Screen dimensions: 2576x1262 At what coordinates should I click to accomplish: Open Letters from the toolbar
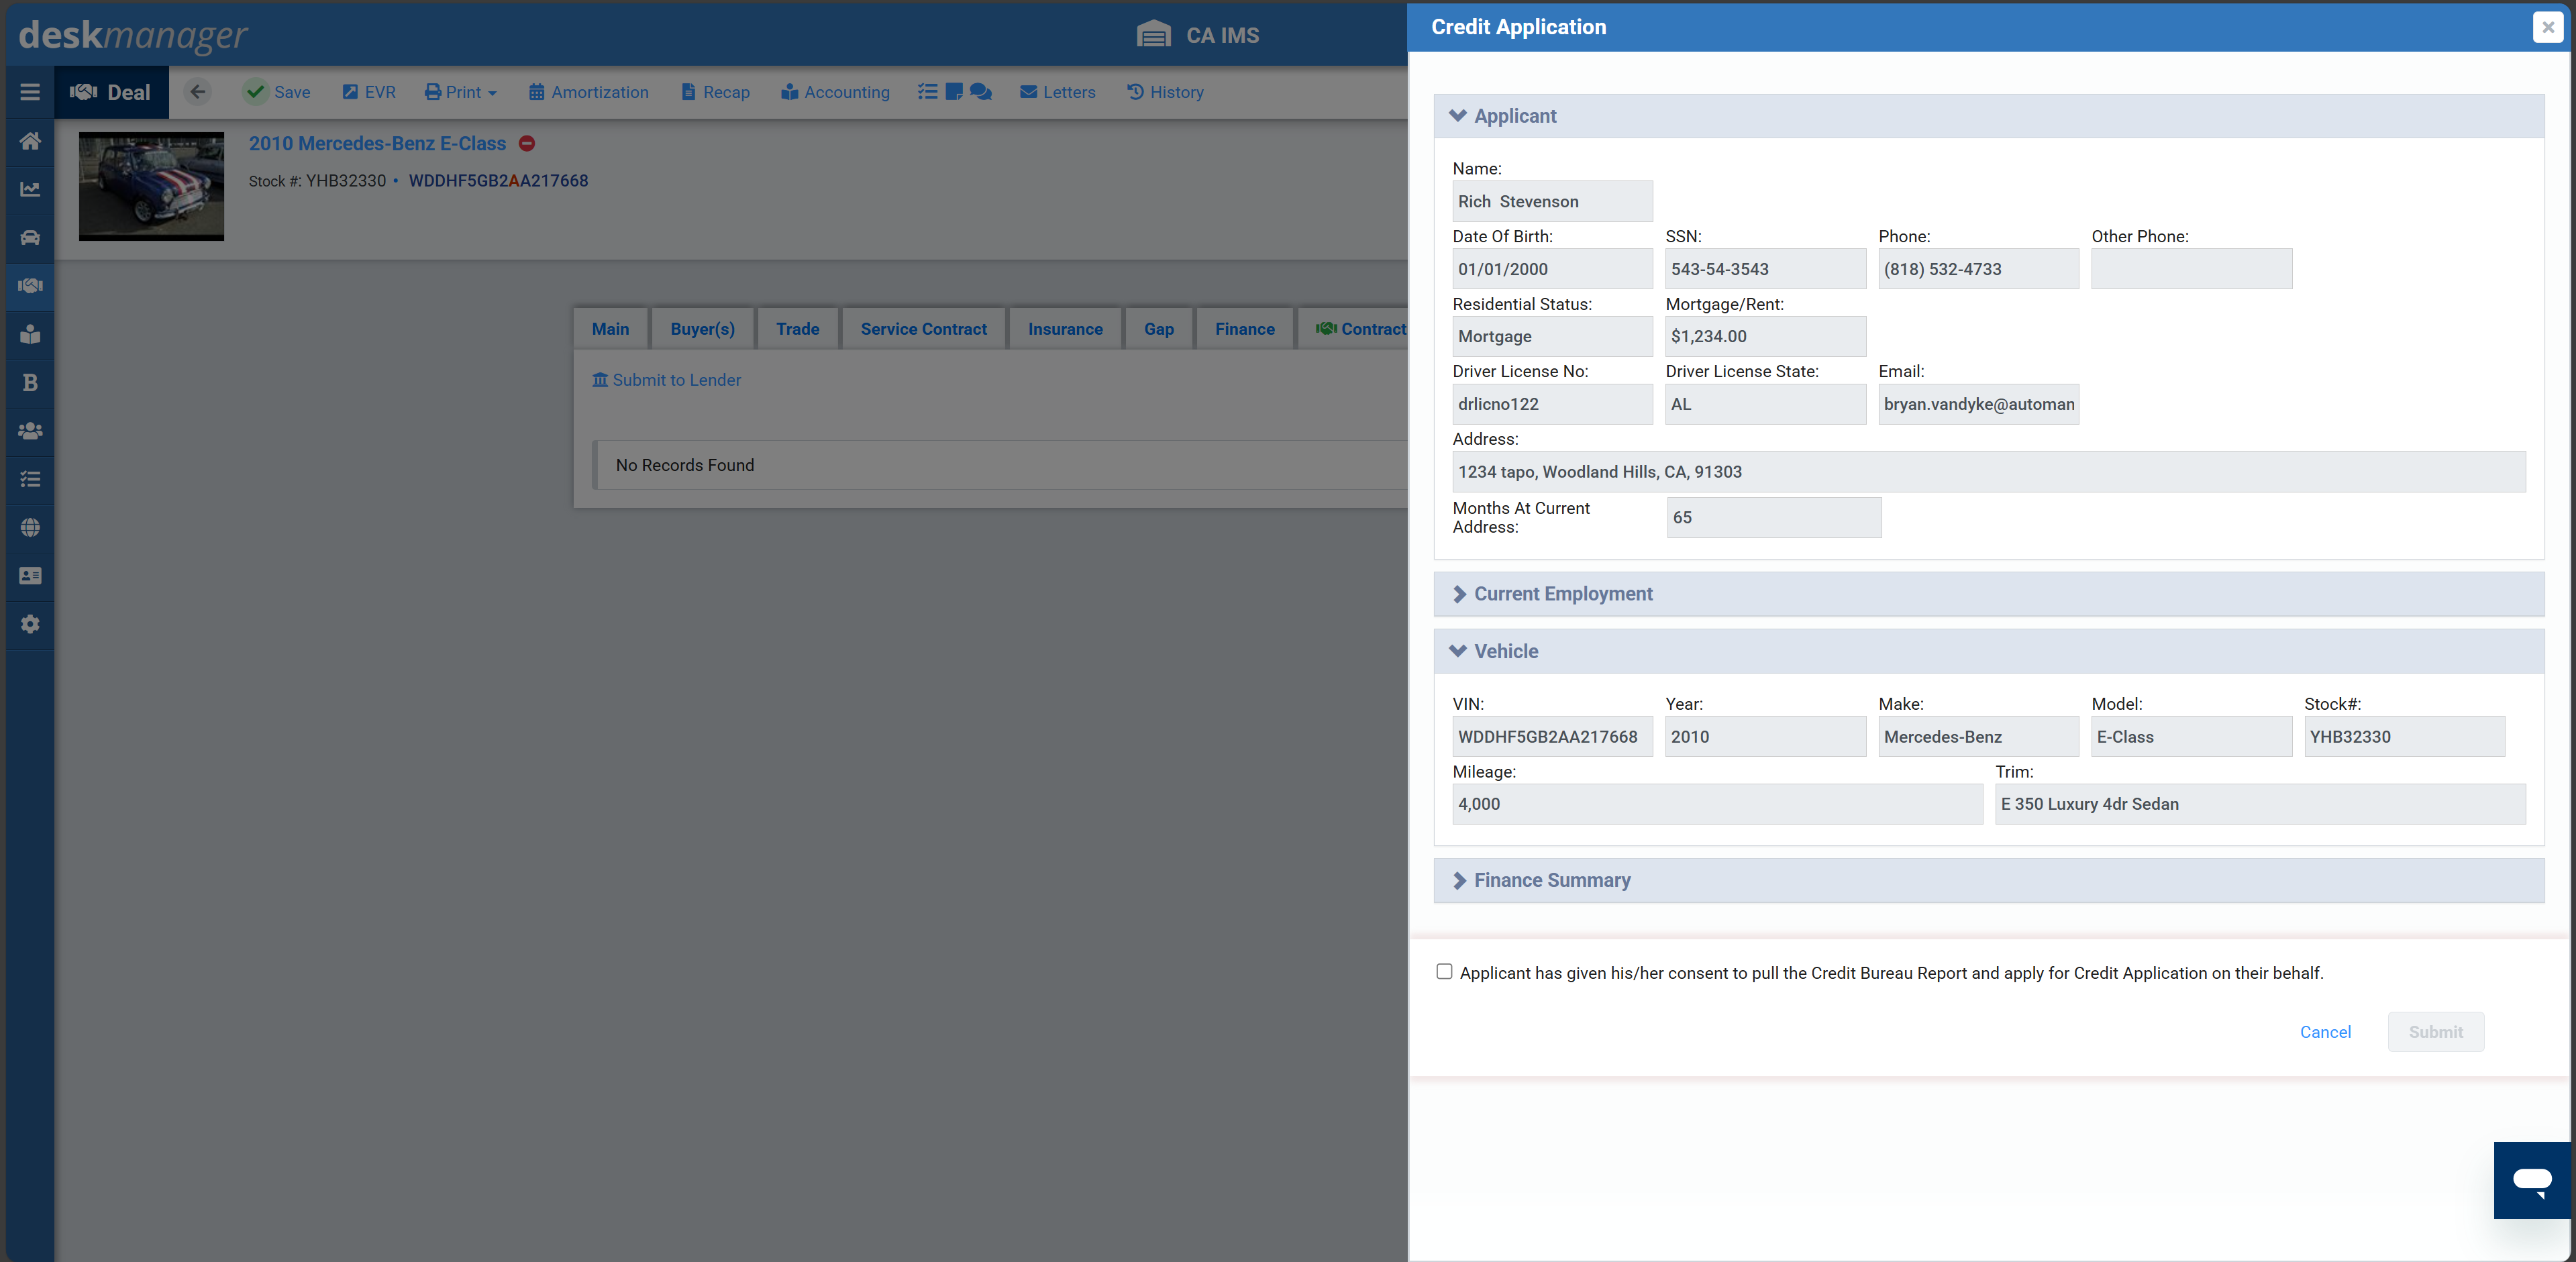coord(1057,92)
